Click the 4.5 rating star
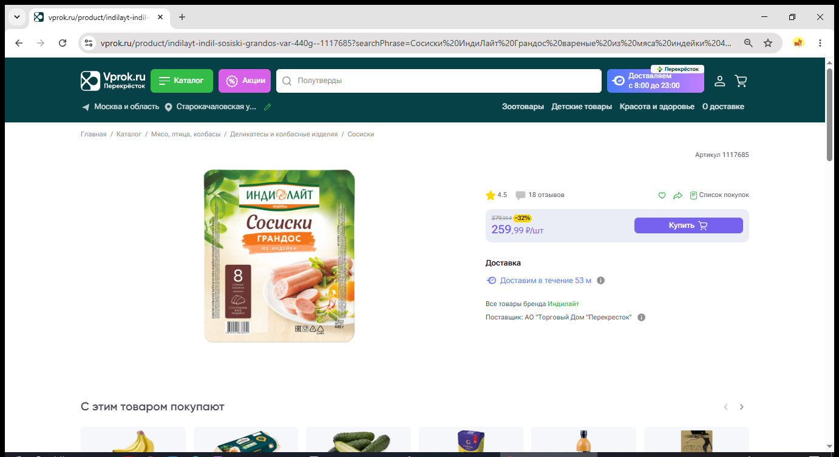The width and height of the screenshot is (839, 457). (x=491, y=195)
